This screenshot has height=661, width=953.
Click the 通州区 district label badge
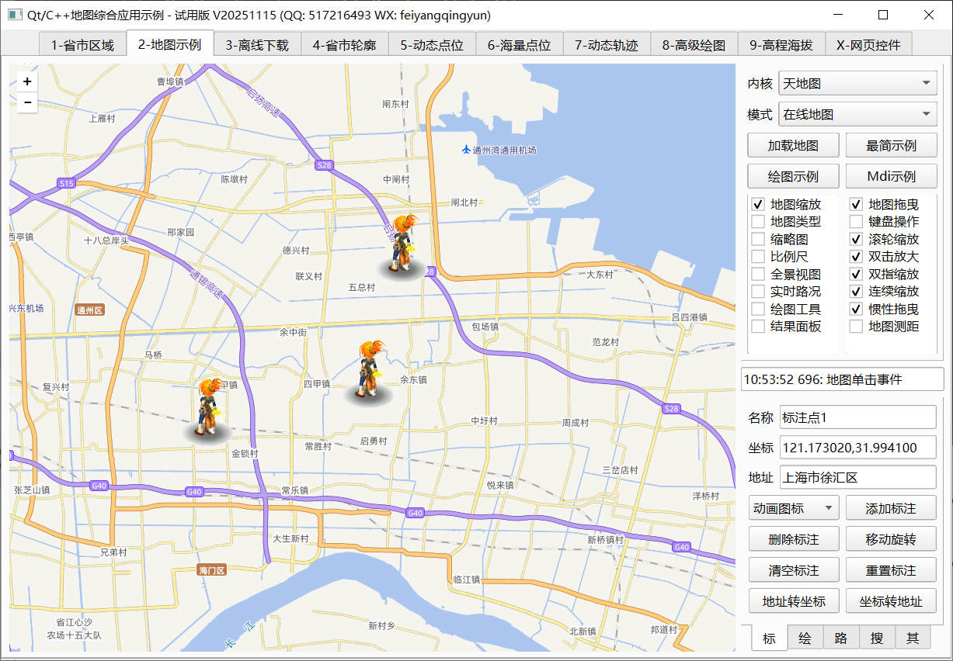(x=89, y=310)
